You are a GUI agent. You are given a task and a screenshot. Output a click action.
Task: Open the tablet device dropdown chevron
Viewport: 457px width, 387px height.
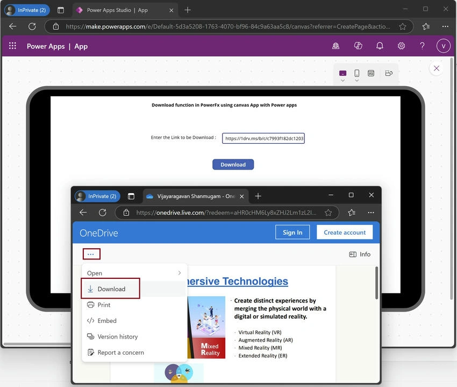tap(343, 81)
